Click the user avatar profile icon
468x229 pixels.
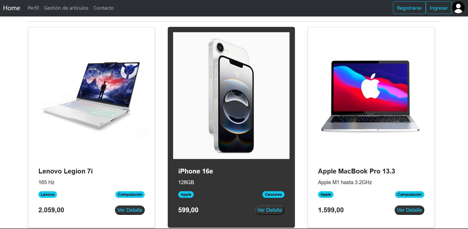click(x=458, y=8)
